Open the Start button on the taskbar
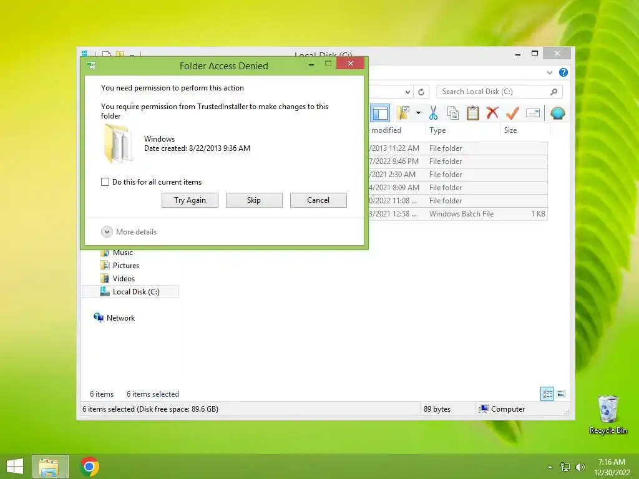Image resolution: width=639 pixels, height=479 pixels. (x=15, y=467)
